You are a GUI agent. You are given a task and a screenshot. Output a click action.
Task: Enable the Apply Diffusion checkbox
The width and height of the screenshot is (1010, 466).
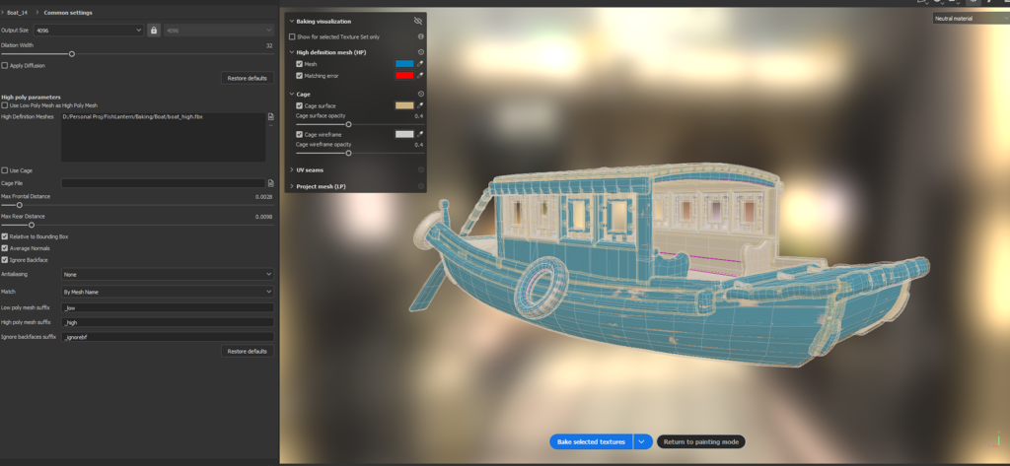[x=5, y=66]
